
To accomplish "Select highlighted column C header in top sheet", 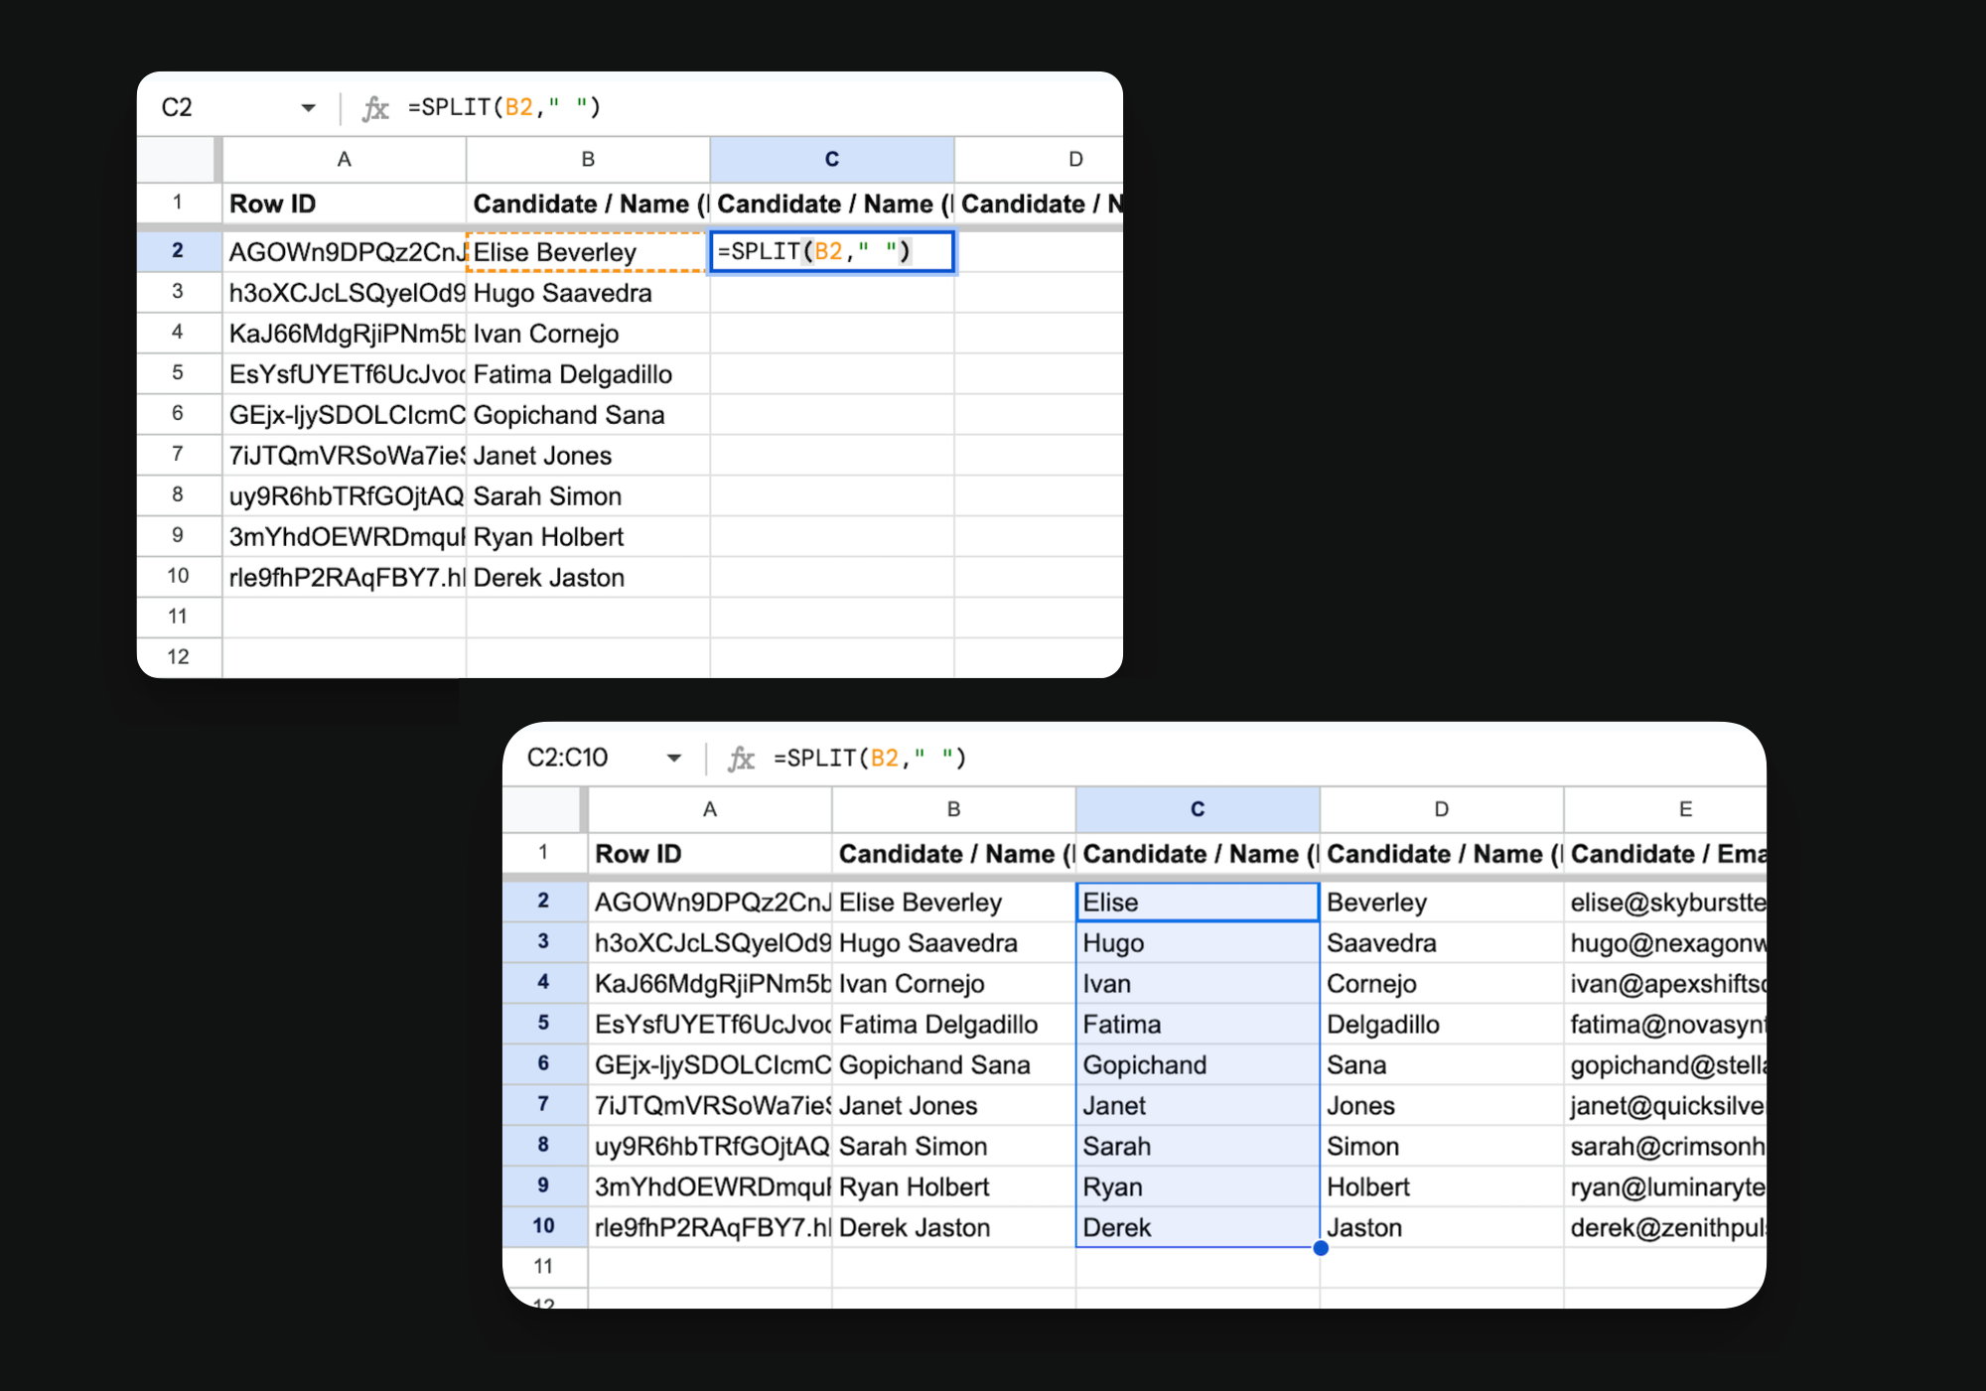I will click(832, 159).
